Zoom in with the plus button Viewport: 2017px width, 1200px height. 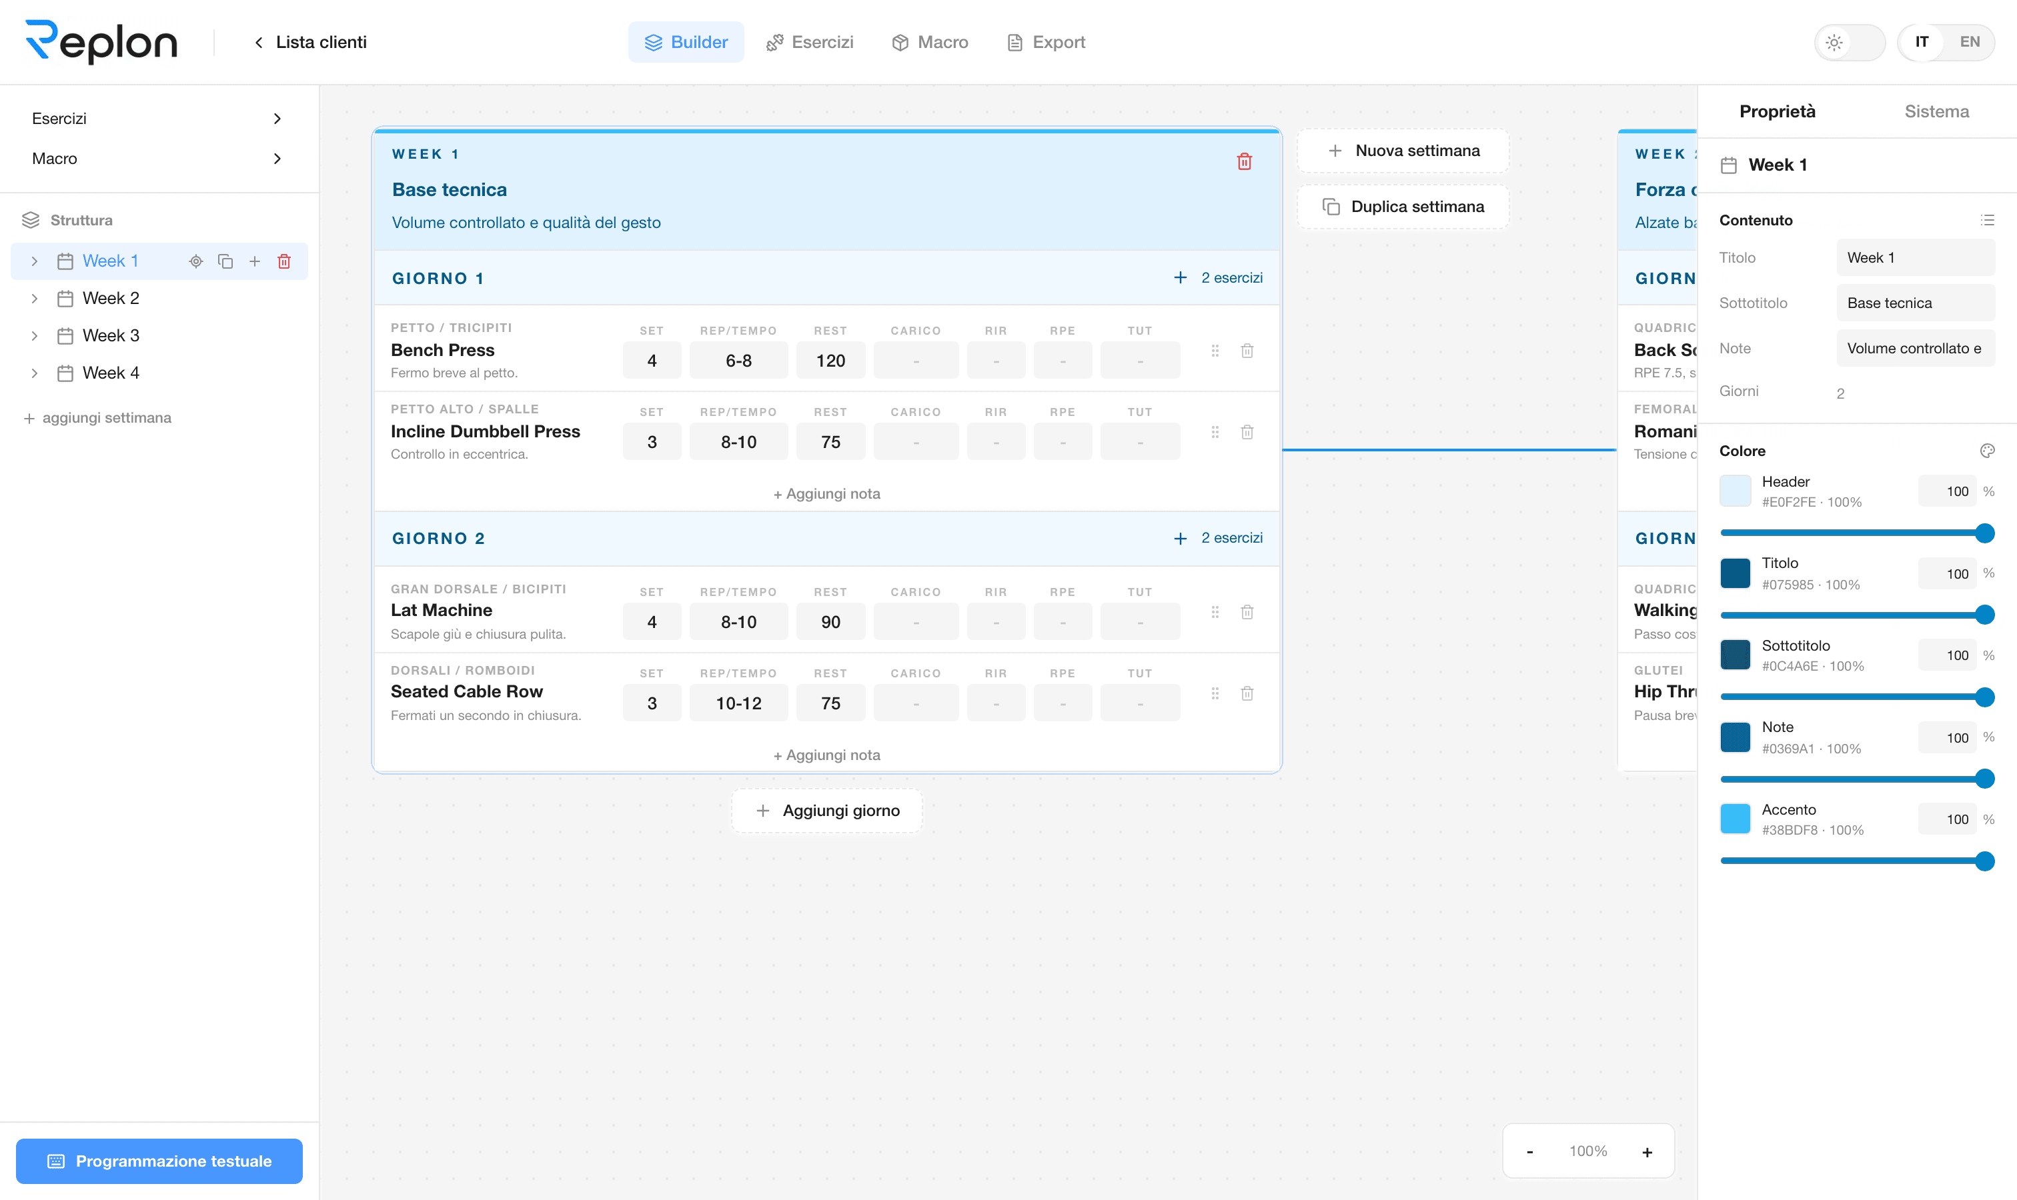click(x=1646, y=1151)
